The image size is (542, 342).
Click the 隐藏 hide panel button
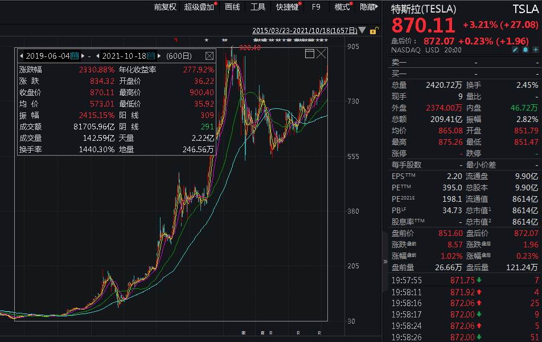coord(369,7)
